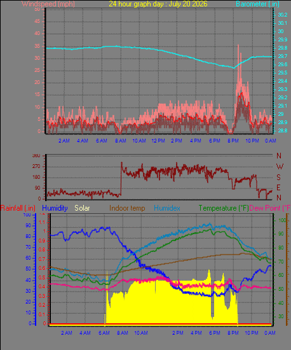Click the E marker on wind direction axis

(x=278, y=188)
